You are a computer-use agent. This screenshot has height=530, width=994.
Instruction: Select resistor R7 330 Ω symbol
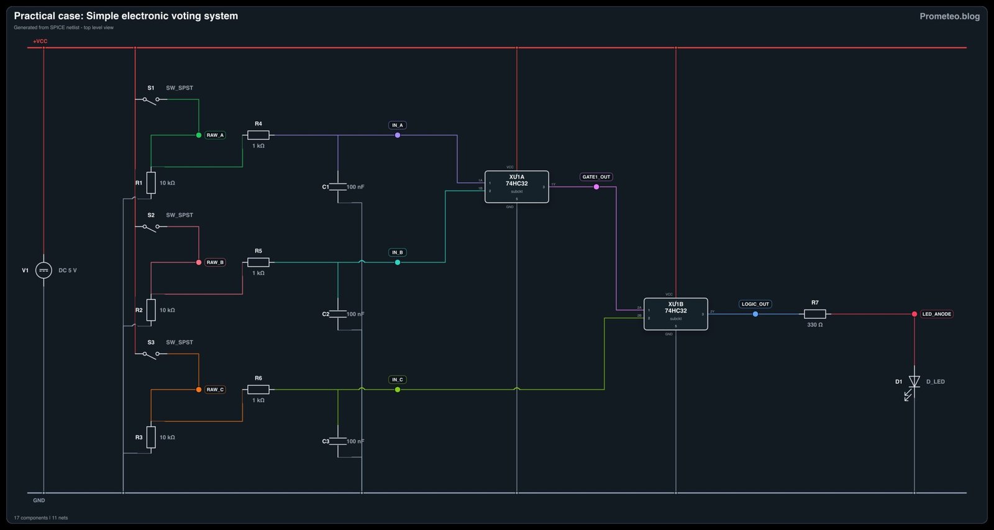815,314
